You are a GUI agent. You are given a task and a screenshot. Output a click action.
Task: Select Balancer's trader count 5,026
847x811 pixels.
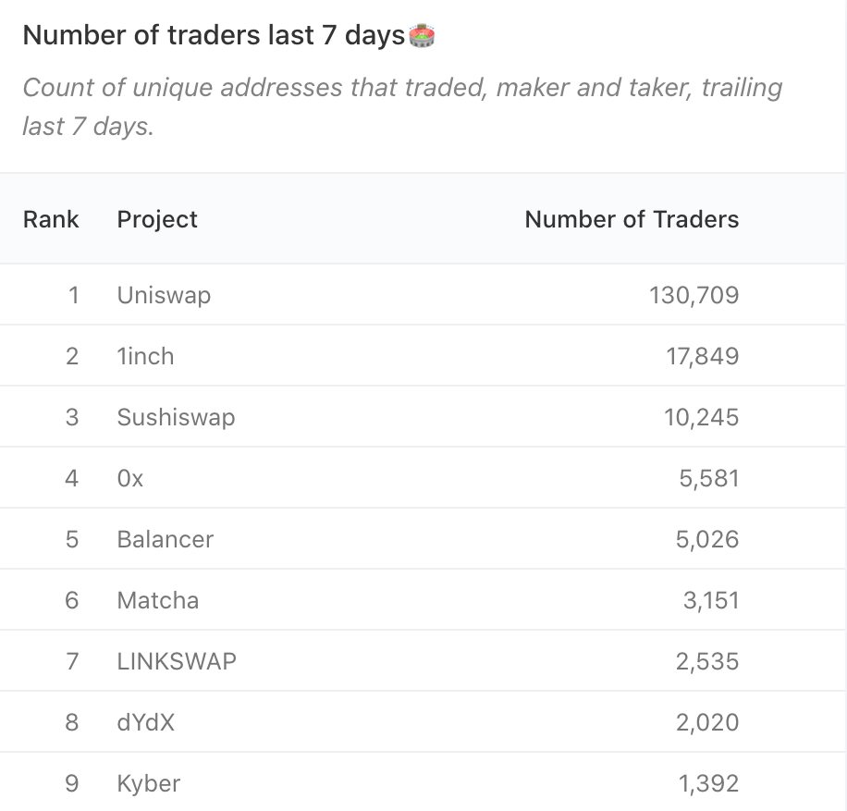[x=707, y=540]
